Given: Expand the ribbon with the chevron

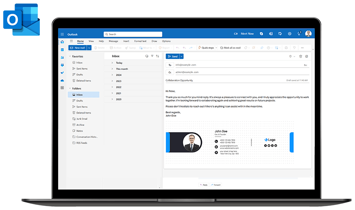Looking at the screenshot, I should (313, 49).
